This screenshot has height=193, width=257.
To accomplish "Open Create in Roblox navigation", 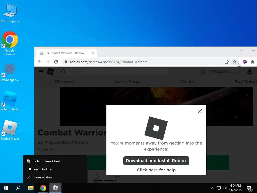I will click(x=187, y=82).
